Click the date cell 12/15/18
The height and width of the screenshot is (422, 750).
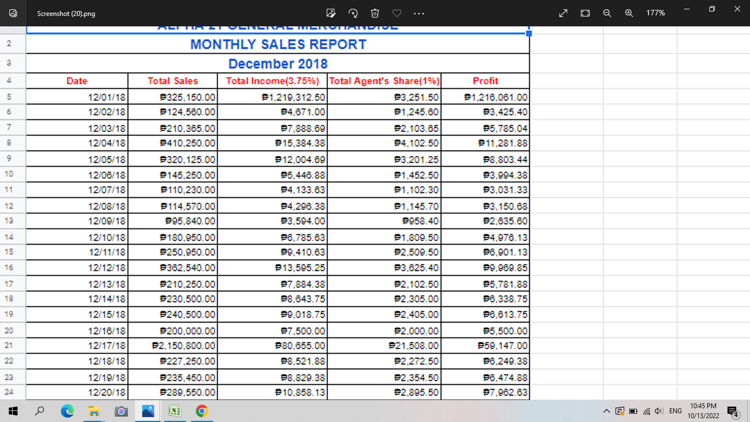107,314
